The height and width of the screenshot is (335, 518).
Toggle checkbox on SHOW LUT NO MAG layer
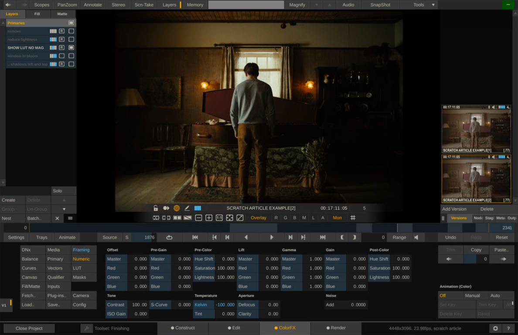tap(71, 48)
